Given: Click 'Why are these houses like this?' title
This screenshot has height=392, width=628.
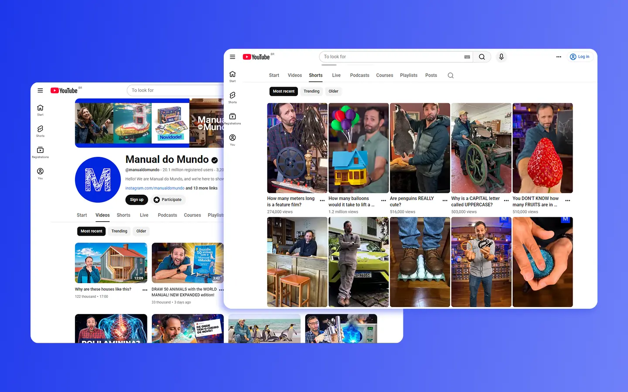Looking at the screenshot, I should [x=103, y=289].
